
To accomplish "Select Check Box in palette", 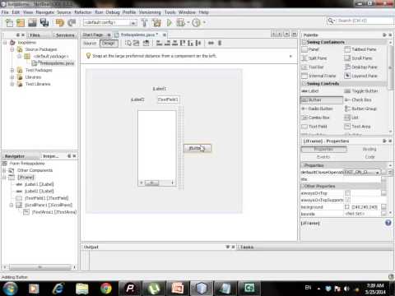I will [x=358, y=99].
